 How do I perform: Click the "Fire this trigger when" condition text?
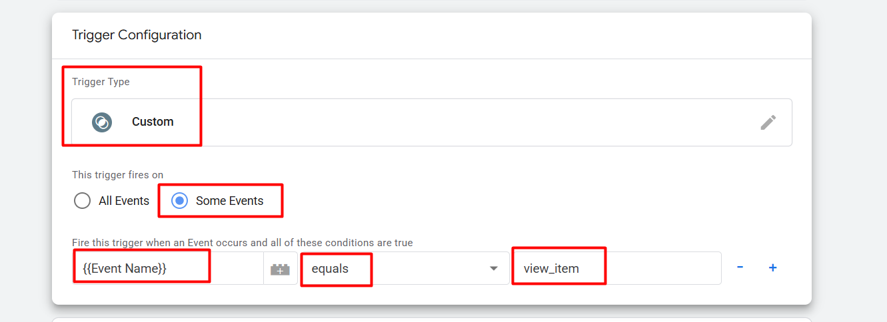pyautogui.click(x=243, y=243)
